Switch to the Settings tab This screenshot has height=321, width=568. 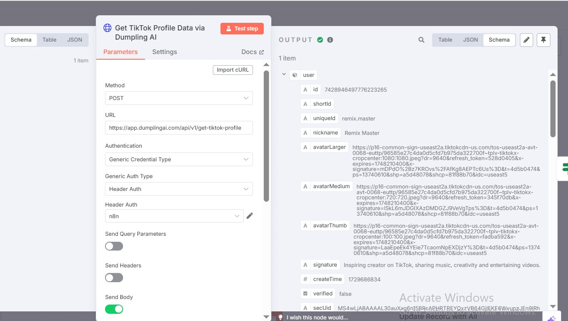164,52
